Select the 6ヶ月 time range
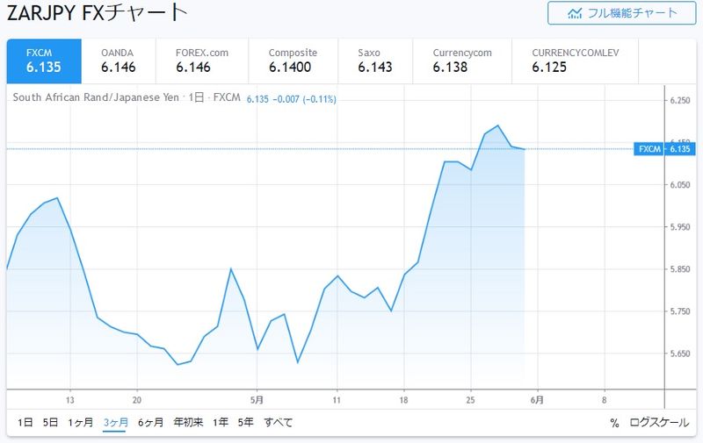The height and width of the screenshot is (443, 703). pyautogui.click(x=151, y=423)
